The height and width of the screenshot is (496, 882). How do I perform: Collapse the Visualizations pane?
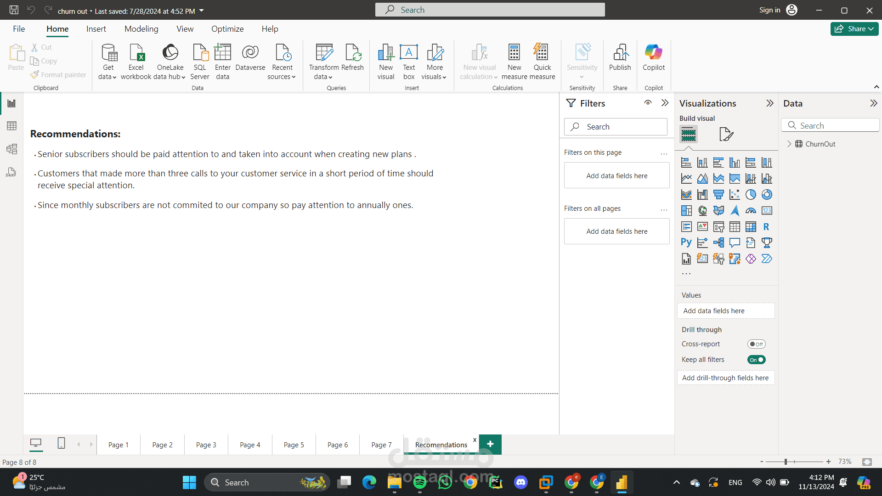770,103
